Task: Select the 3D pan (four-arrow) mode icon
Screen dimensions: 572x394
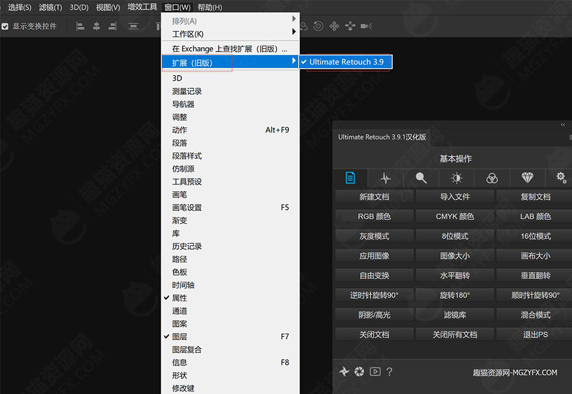Action: (x=334, y=26)
